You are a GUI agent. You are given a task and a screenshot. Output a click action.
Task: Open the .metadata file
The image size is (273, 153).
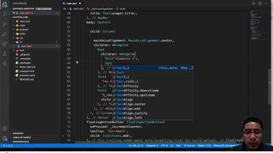25,59
